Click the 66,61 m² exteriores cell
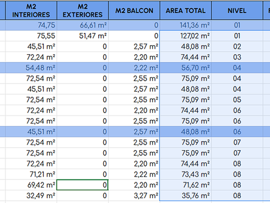 tap(83, 25)
